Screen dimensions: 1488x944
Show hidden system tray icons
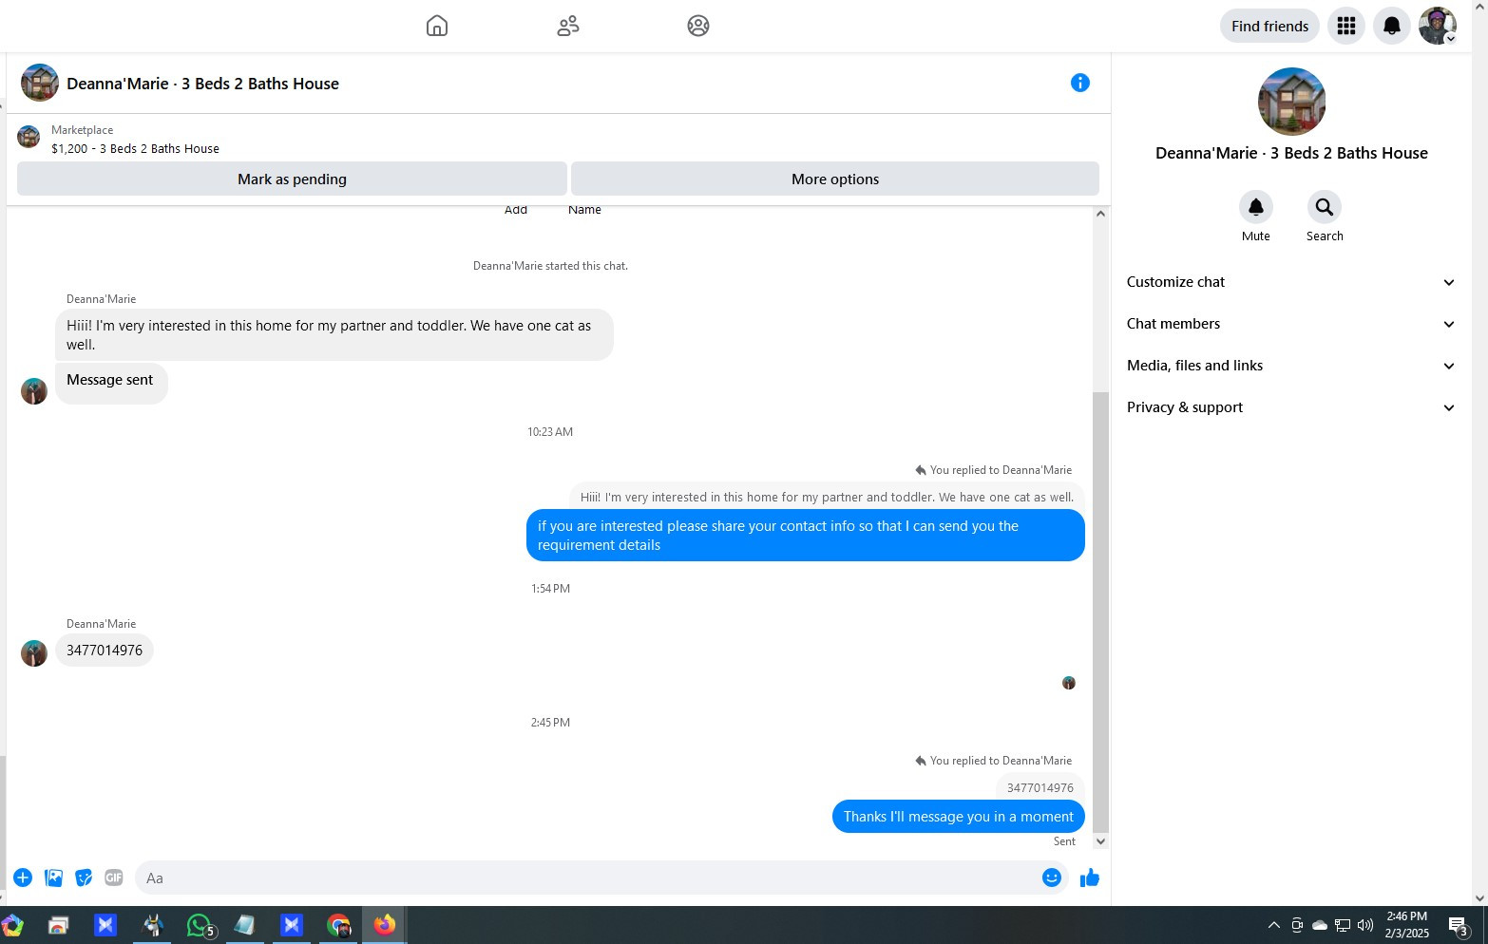(x=1273, y=925)
